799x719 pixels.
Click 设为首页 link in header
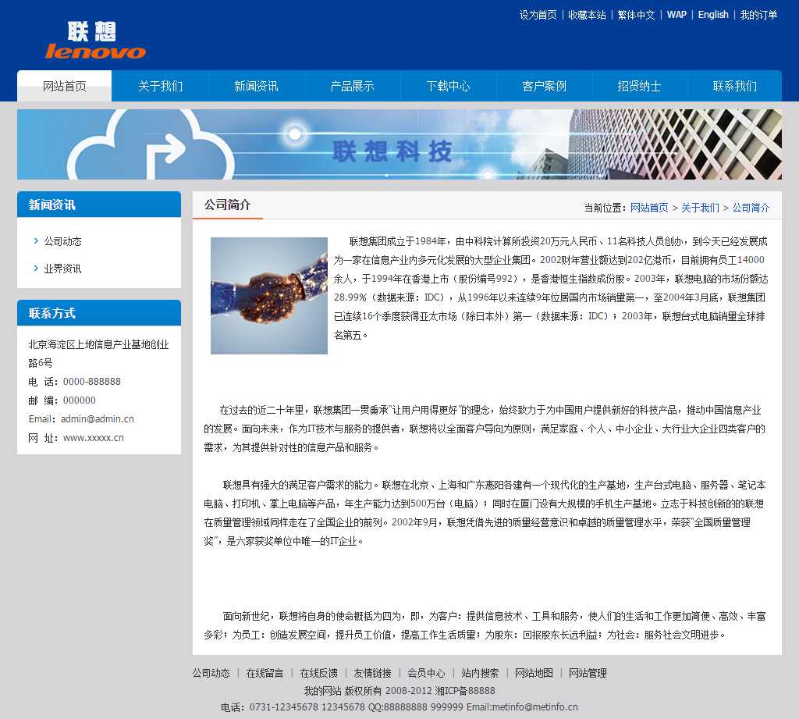click(538, 15)
